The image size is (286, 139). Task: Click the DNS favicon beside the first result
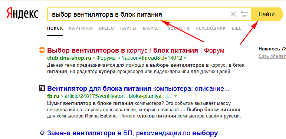tap(42, 50)
